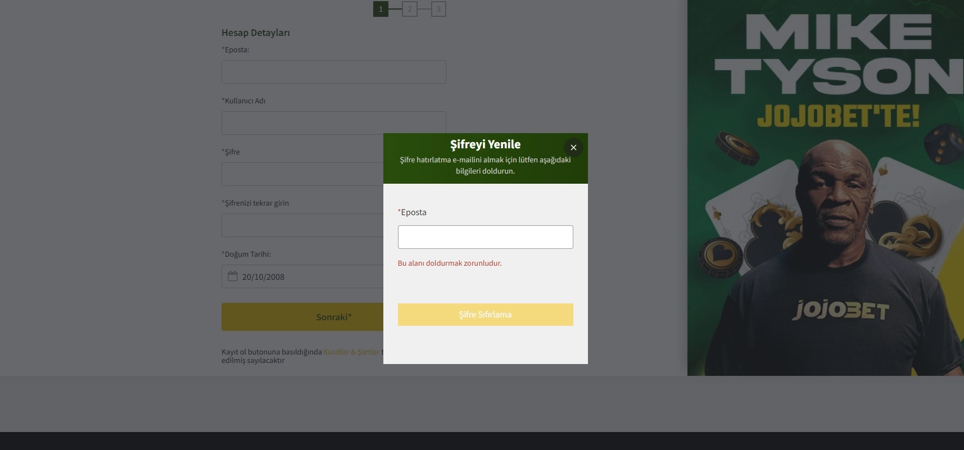Image resolution: width=964 pixels, height=450 pixels.
Task: Click the Şifreyi Yenile dialog title
Action: pos(486,144)
